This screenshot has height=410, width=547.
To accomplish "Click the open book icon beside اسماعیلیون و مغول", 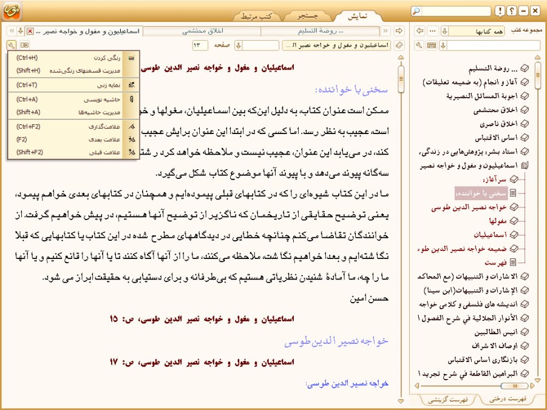I will click(x=525, y=166).
